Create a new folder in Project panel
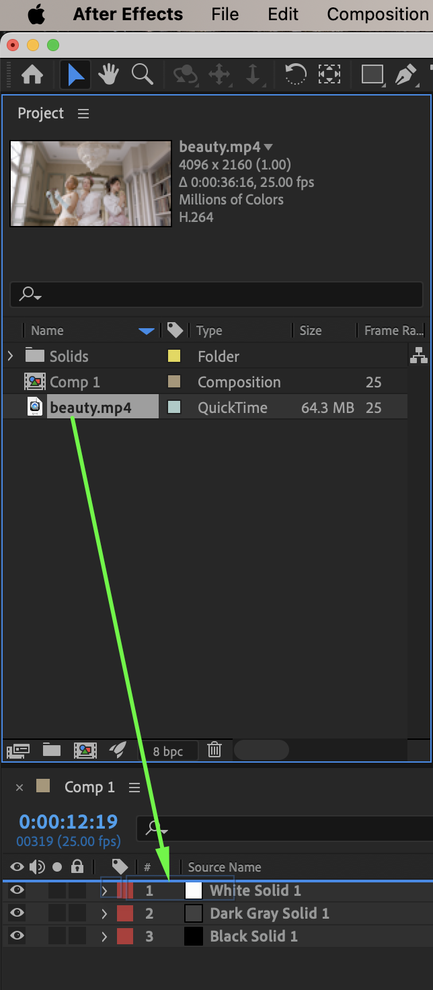The image size is (433, 990). 52,750
